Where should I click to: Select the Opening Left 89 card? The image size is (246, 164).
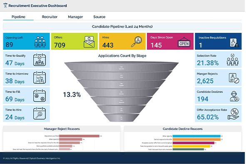click(x=26, y=41)
